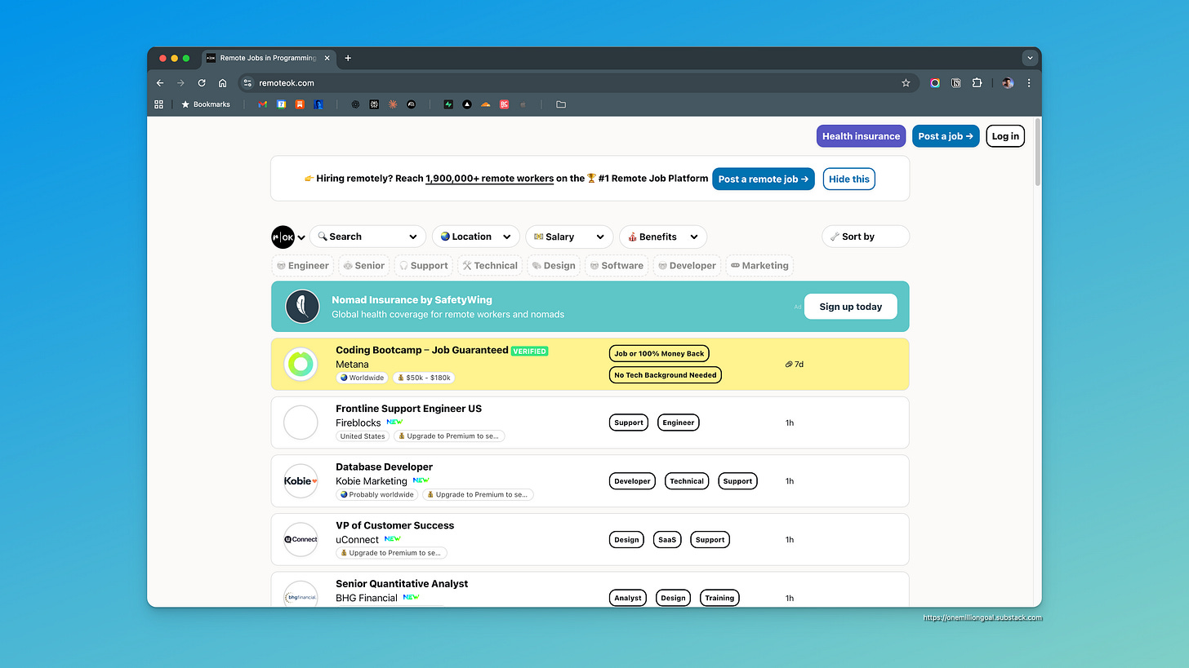This screenshot has height=668, width=1189.
Task: Toggle the Senior tag filter
Action: (364, 266)
